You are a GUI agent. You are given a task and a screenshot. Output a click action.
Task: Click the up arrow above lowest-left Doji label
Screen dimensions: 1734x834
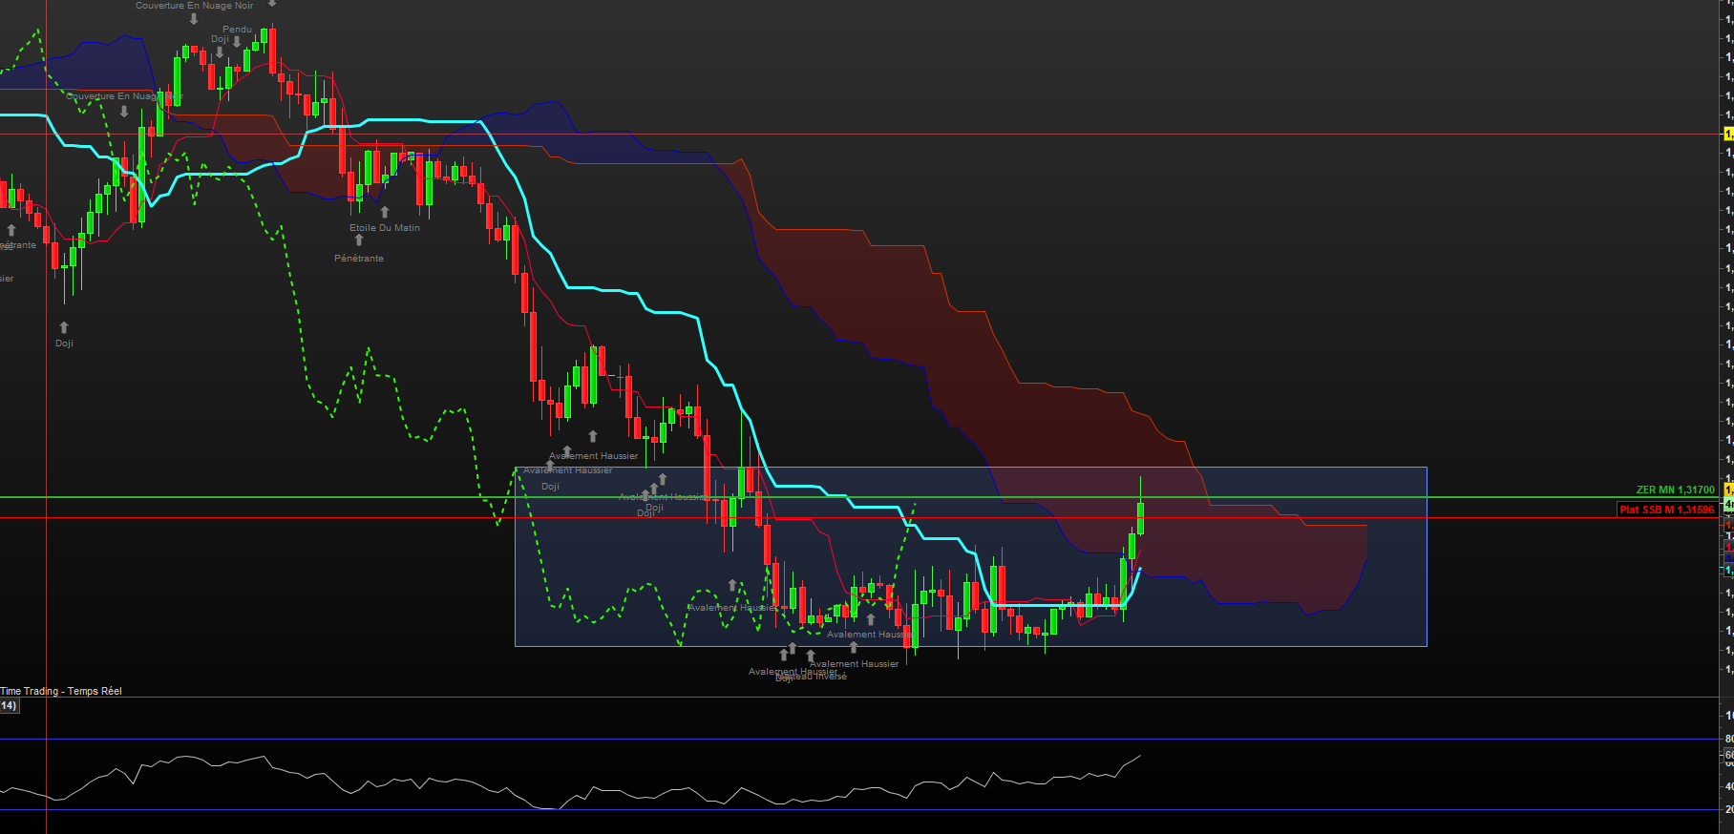64,327
